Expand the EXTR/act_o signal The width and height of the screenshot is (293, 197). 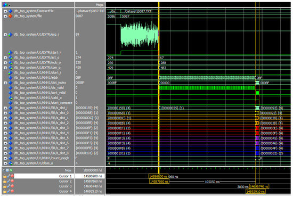[5, 58]
